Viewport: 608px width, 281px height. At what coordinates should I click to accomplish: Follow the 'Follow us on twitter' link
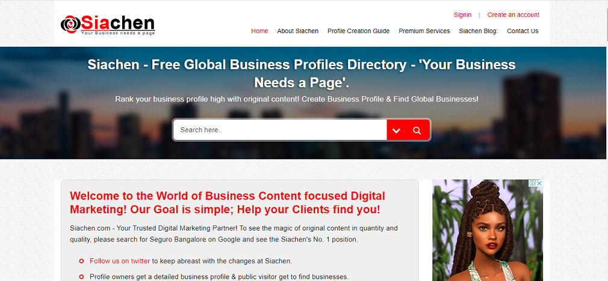click(x=120, y=261)
